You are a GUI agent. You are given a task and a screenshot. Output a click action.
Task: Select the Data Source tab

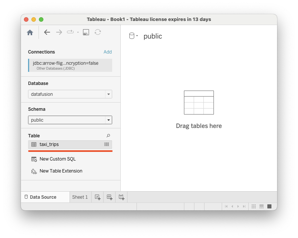(x=43, y=197)
